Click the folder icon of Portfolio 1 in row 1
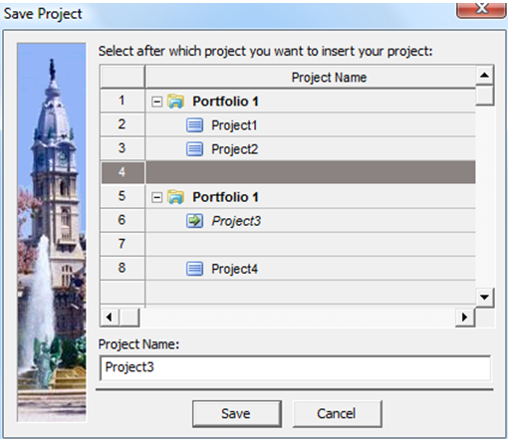The height and width of the screenshot is (439, 508). 175,102
